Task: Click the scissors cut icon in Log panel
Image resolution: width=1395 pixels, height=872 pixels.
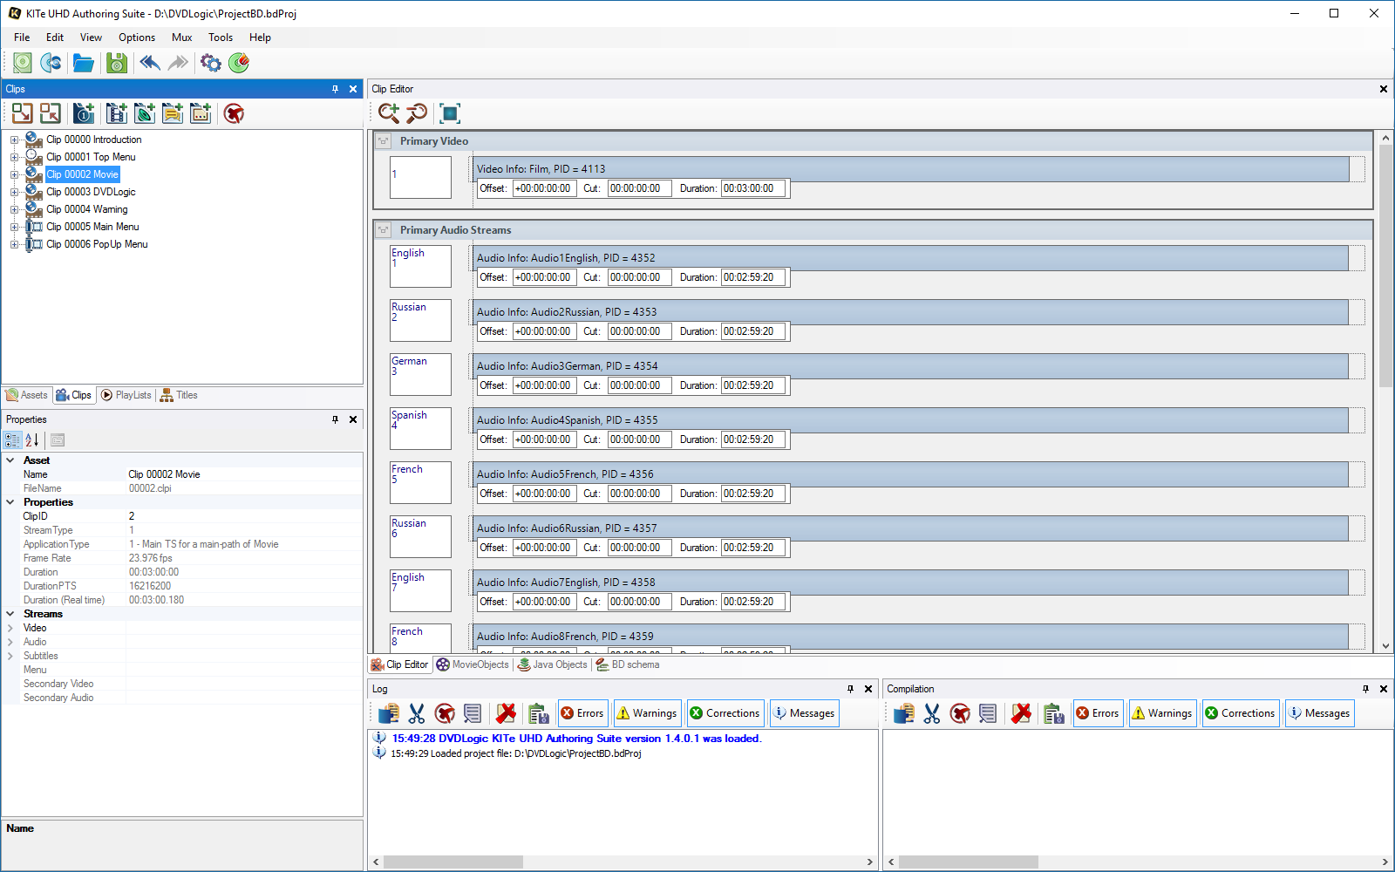Action: [417, 713]
